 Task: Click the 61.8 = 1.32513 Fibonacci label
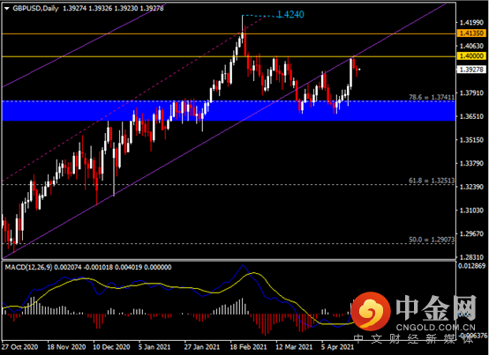[x=432, y=181]
